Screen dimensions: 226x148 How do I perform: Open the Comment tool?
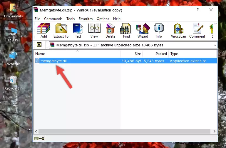[x=197, y=31]
